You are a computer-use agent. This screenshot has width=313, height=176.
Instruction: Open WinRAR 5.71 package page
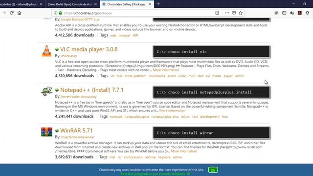[x=76, y=131]
